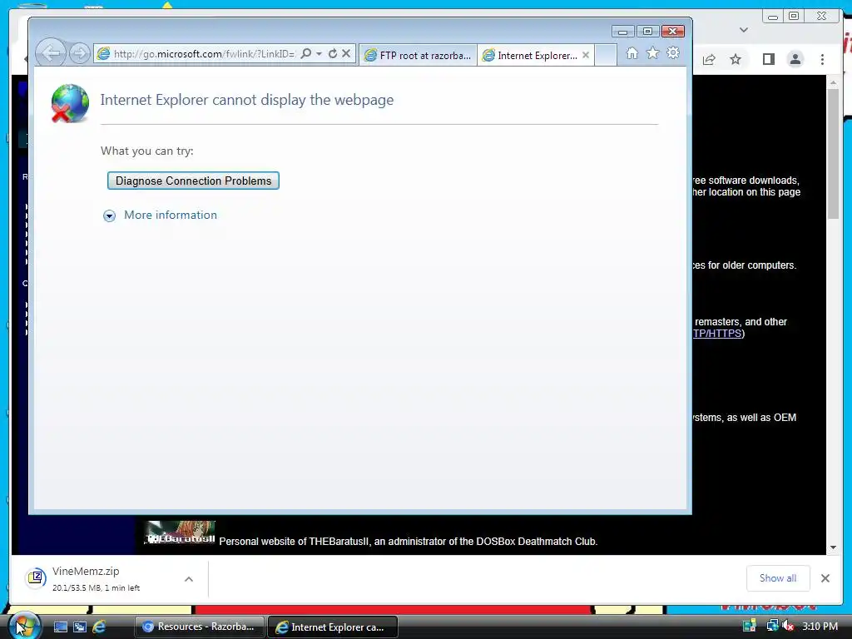Close the Internet Explorer error tab
This screenshot has height=639, width=852.
click(586, 55)
